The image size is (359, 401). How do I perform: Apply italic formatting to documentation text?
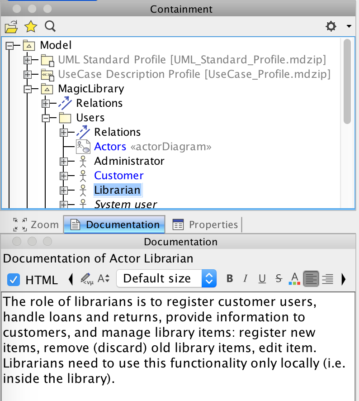246,279
